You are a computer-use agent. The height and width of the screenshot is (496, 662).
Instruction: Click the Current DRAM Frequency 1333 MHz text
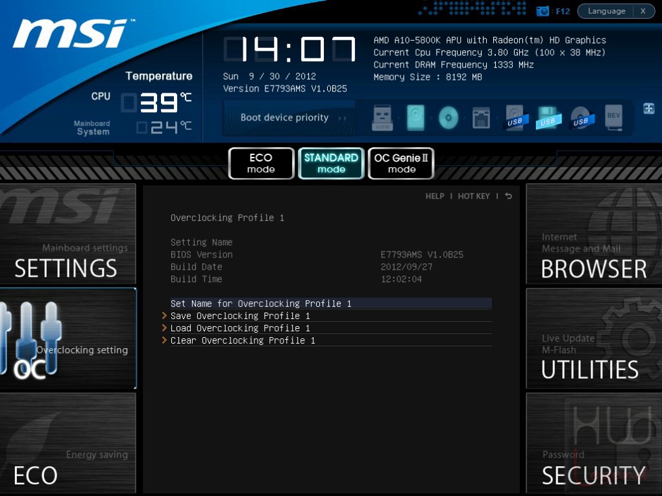tap(454, 65)
